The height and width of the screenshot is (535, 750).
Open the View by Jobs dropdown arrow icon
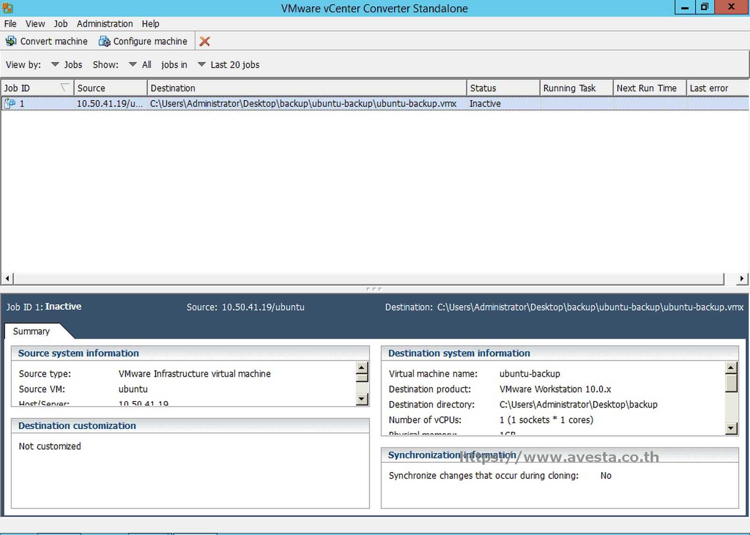(x=55, y=65)
